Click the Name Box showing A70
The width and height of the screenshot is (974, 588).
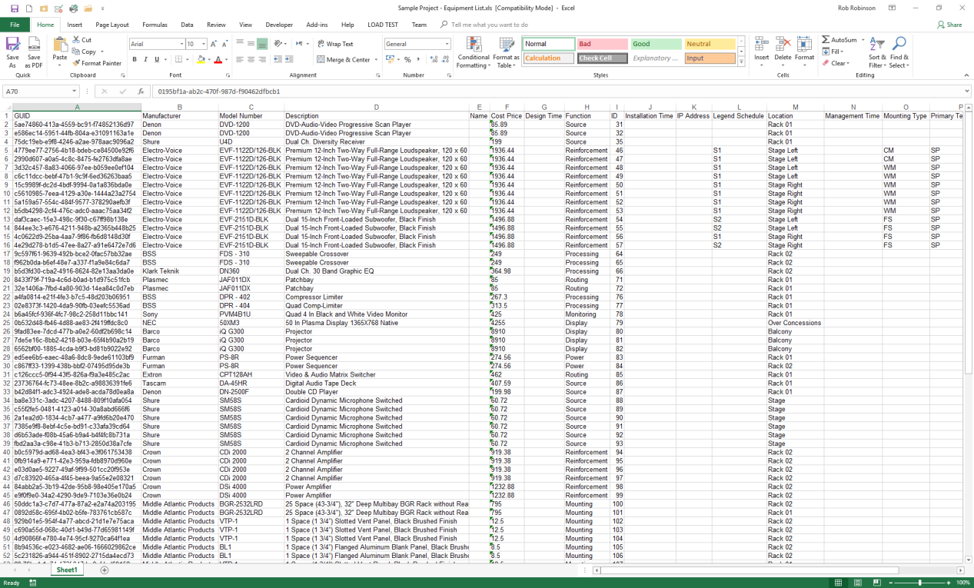click(x=41, y=91)
